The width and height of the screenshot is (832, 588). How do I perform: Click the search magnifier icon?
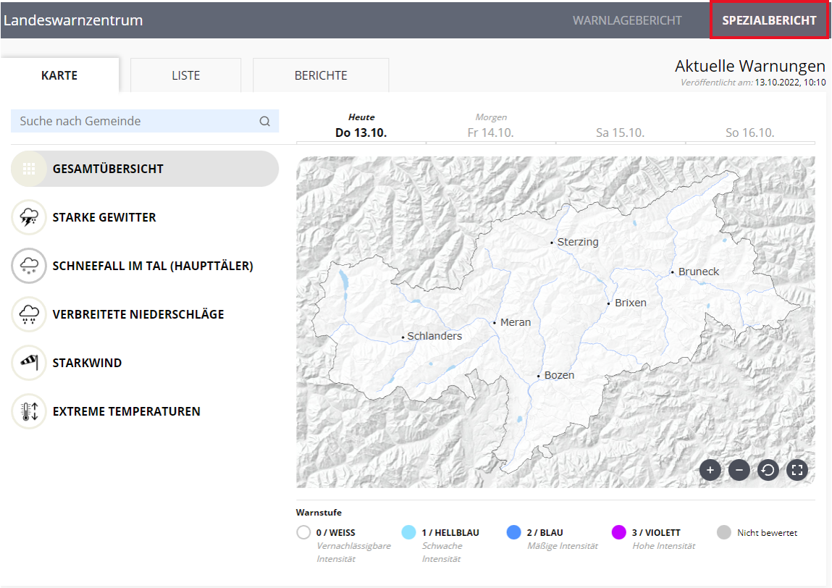(x=265, y=121)
